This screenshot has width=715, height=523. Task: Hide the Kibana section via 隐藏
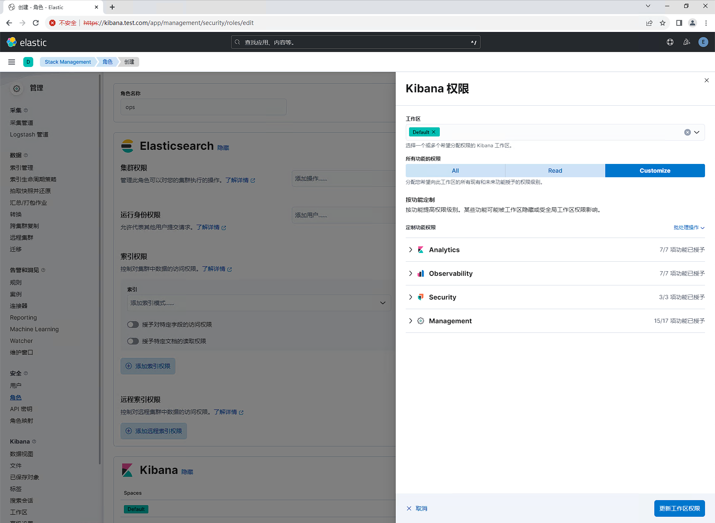click(x=187, y=472)
